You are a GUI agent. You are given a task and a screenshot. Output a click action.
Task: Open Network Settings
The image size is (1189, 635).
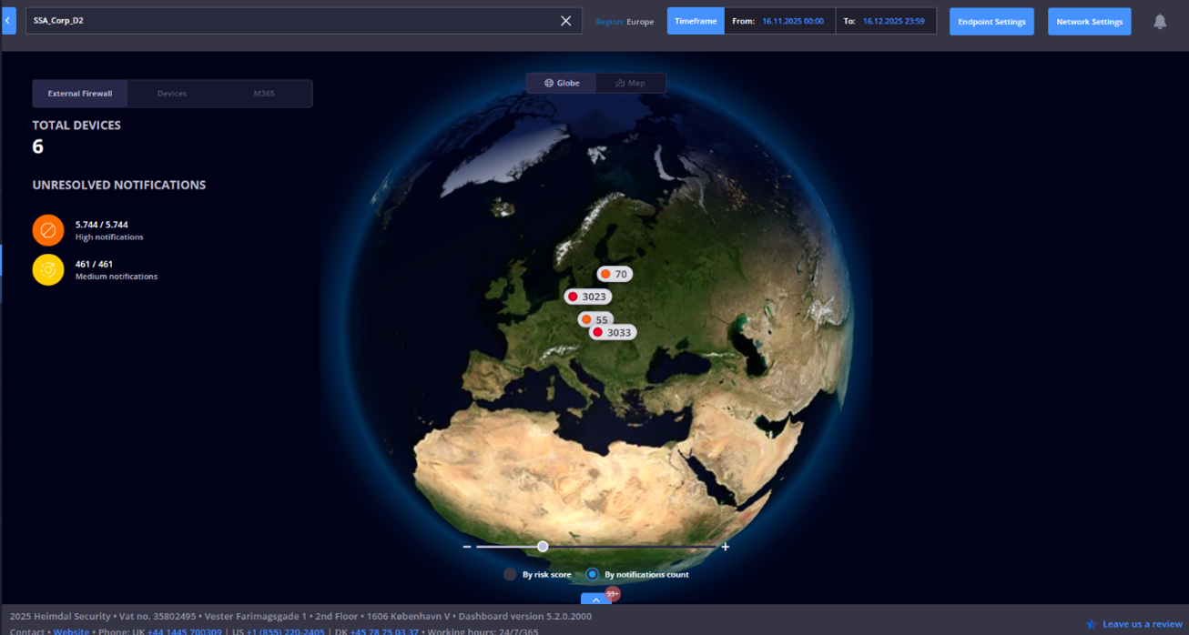point(1089,22)
